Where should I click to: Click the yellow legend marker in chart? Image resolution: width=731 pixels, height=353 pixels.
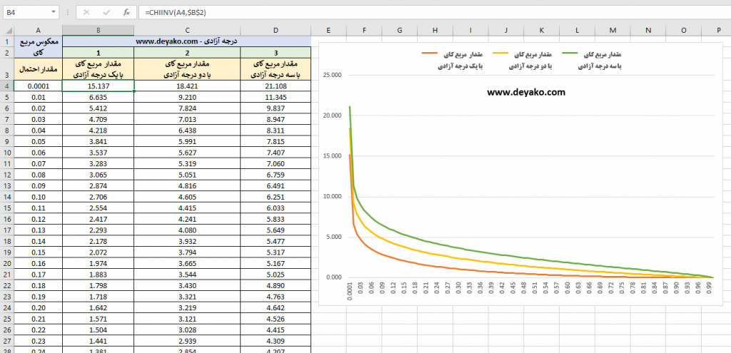pos(503,53)
